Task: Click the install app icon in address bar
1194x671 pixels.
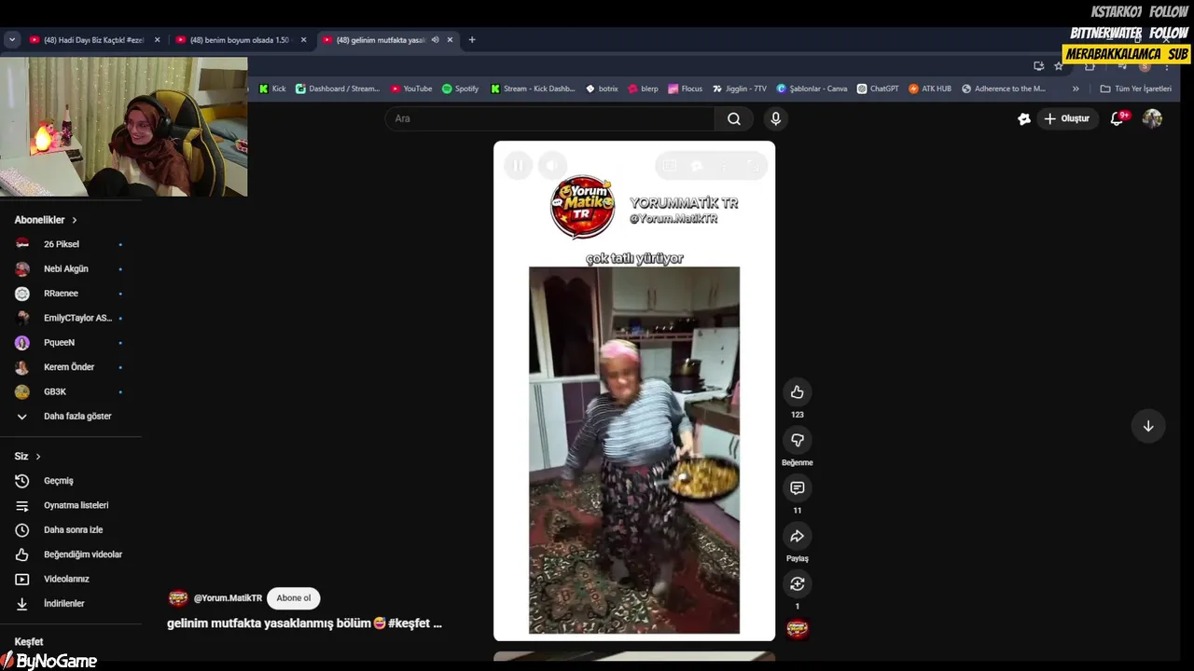Action: coord(1038,66)
